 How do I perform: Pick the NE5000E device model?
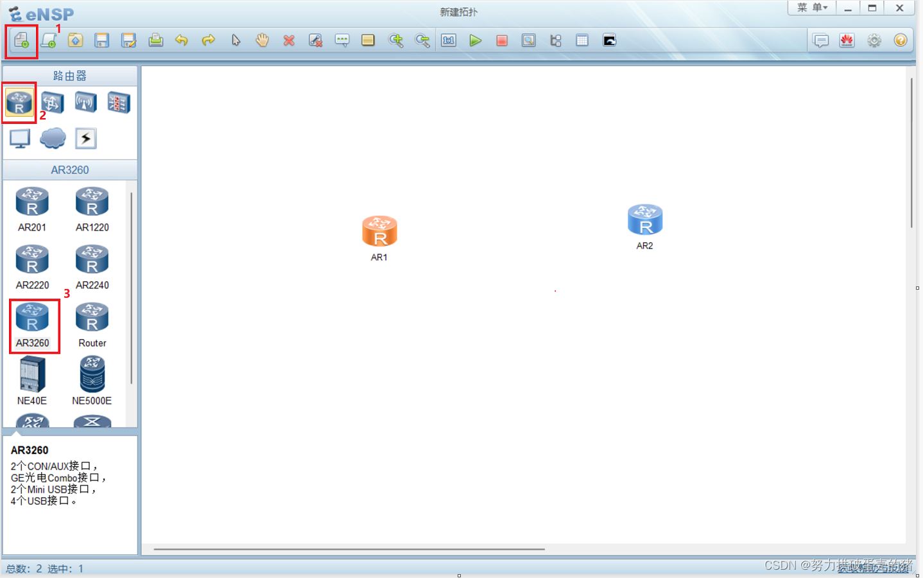92,381
